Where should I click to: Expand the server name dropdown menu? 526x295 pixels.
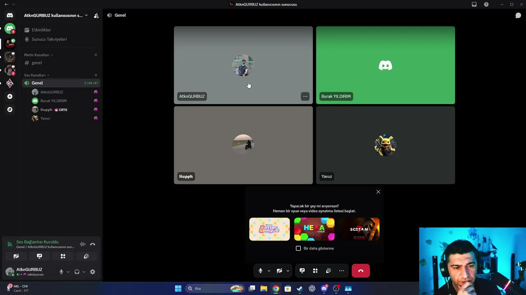(x=86, y=16)
